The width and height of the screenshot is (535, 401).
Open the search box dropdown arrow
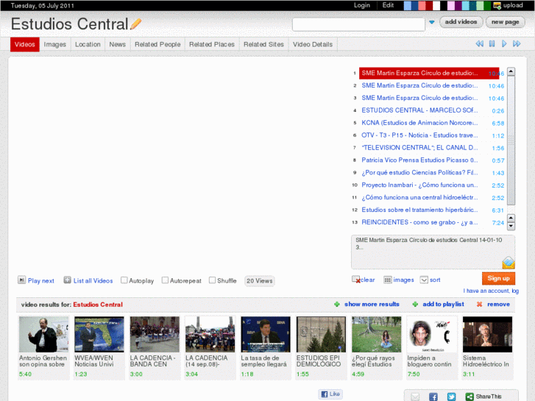[x=432, y=22]
